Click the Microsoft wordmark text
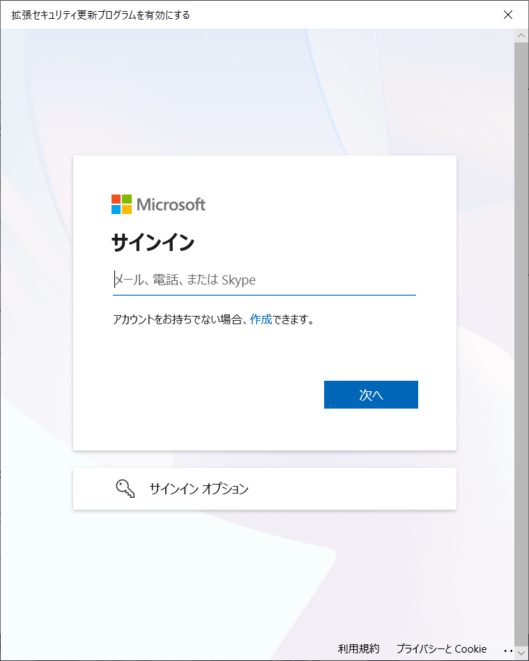Viewport: 529px width, 661px height. click(171, 204)
